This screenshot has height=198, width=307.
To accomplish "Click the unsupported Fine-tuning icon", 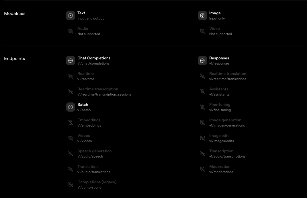I will pyautogui.click(x=202, y=107).
